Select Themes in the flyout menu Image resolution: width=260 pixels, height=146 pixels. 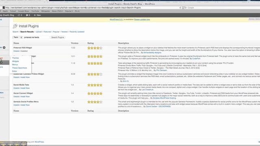click(x=15, y=58)
